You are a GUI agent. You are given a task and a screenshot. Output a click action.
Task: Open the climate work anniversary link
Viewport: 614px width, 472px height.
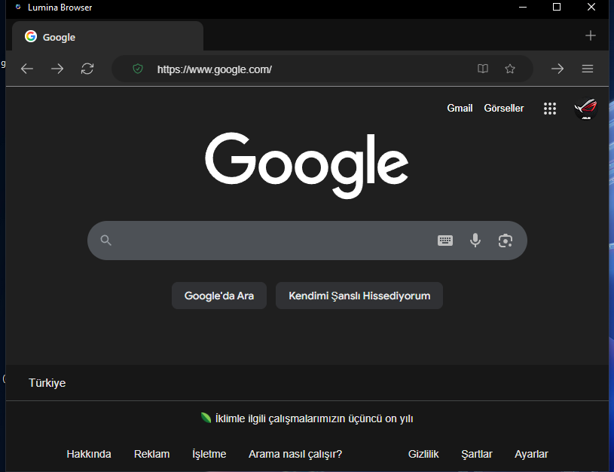(314, 418)
